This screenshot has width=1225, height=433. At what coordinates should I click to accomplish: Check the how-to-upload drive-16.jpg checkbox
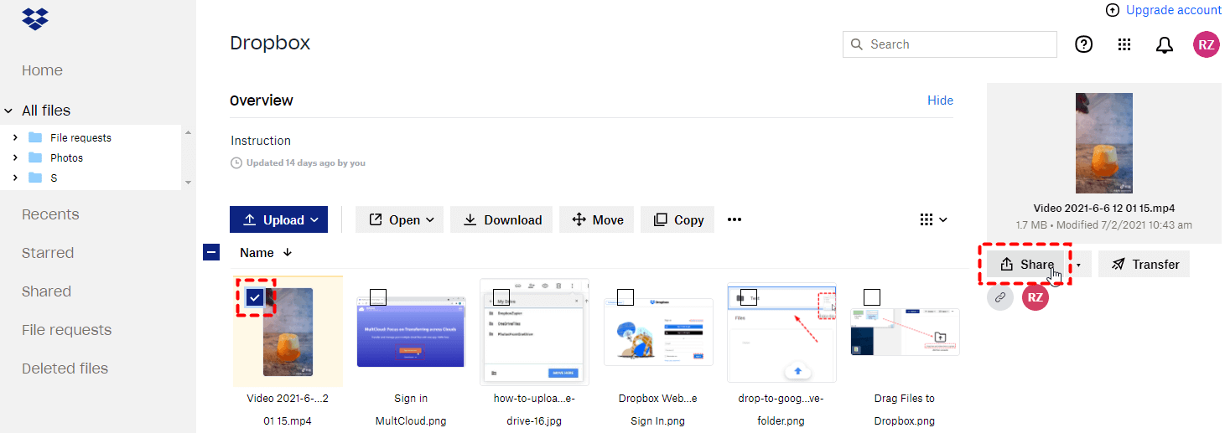[501, 296]
